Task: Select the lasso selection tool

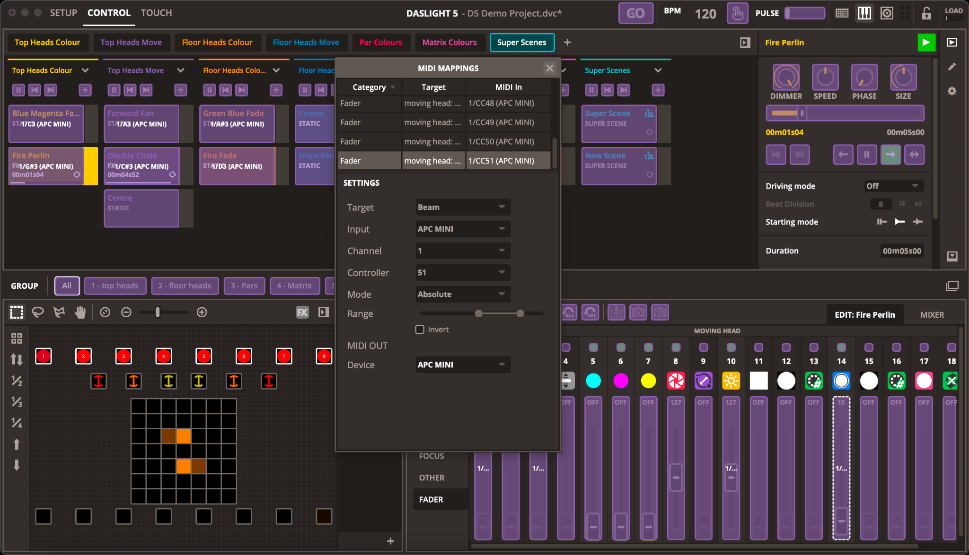Action: point(38,312)
